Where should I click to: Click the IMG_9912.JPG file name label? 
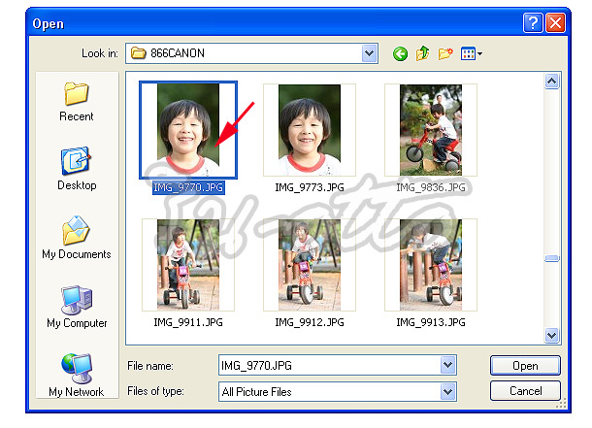click(310, 322)
